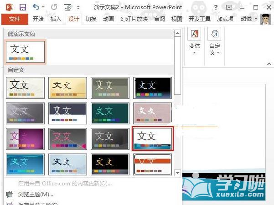Apply the cream white theme thumbnail in first row

tap(26, 88)
